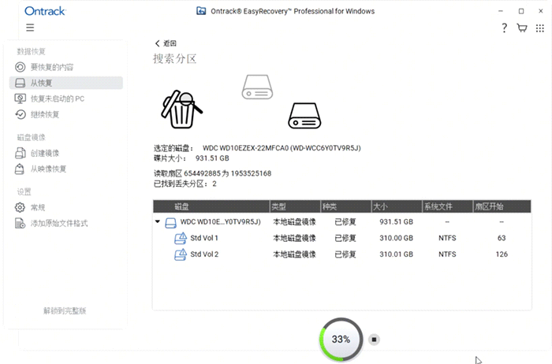The width and height of the screenshot is (552, 364).
Task: Select 从恢复 in sidebar
Action: coord(65,83)
